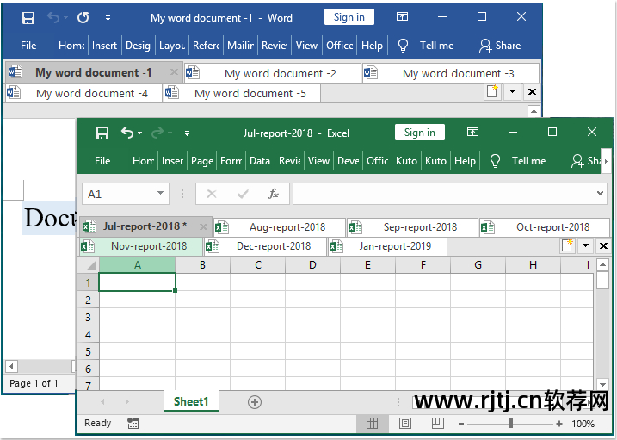Switch to Oct-report-2018 workbook tab
The height and width of the screenshot is (440, 617).
pyautogui.click(x=545, y=227)
